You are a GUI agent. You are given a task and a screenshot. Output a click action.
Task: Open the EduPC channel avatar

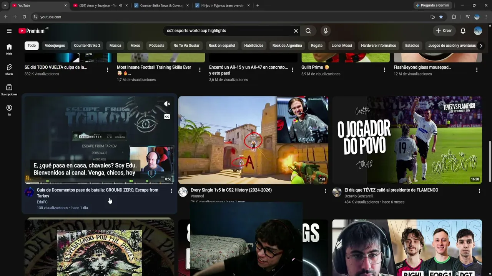point(29,192)
